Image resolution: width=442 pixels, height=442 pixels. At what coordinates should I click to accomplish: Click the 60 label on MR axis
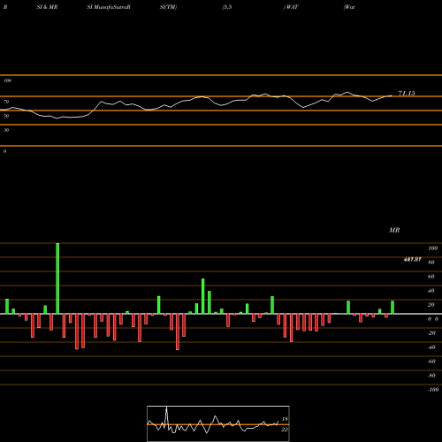click(x=431, y=277)
